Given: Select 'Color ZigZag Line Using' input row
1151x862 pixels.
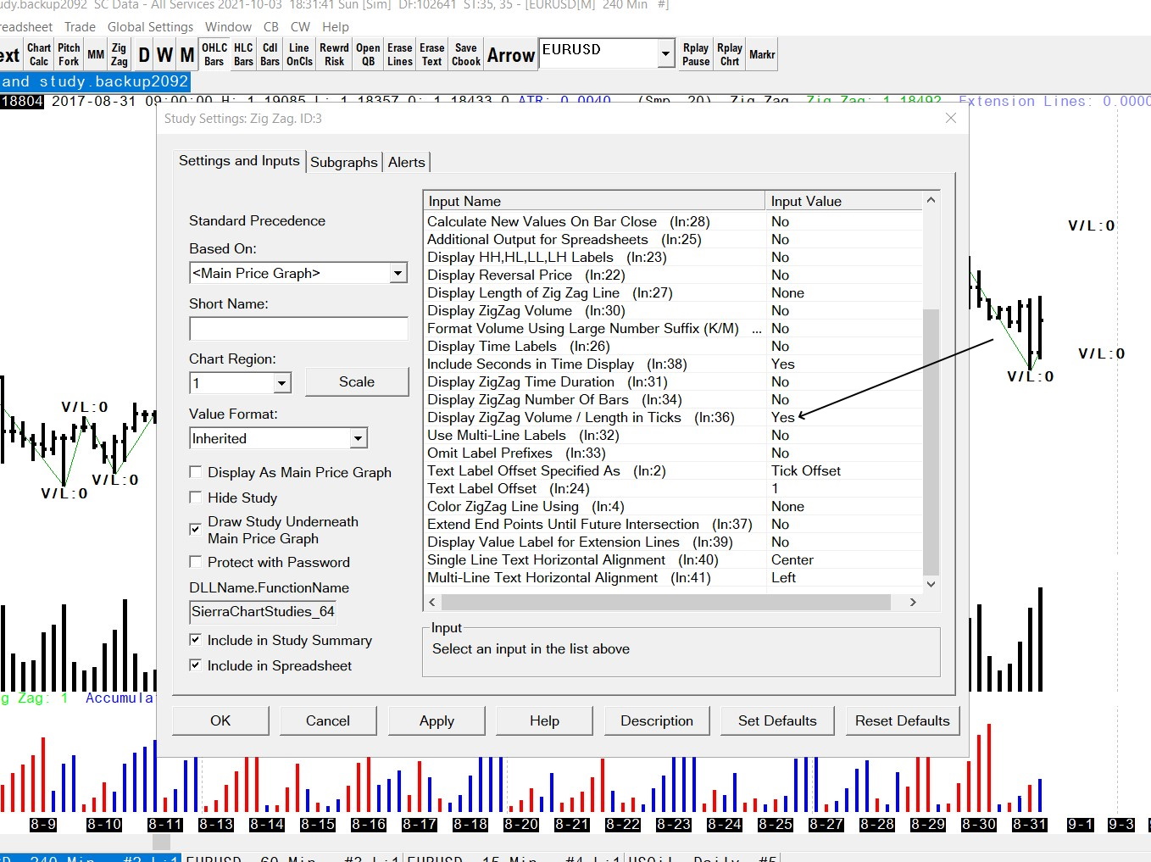Looking at the screenshot, I should pos(672,507).
